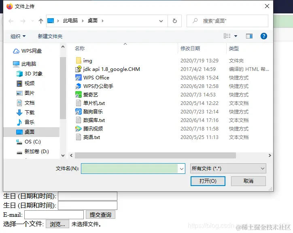Click the 图片 pictures icon in sidebar
The width and height of the screenshot is (293, 233).
(19, 93)
